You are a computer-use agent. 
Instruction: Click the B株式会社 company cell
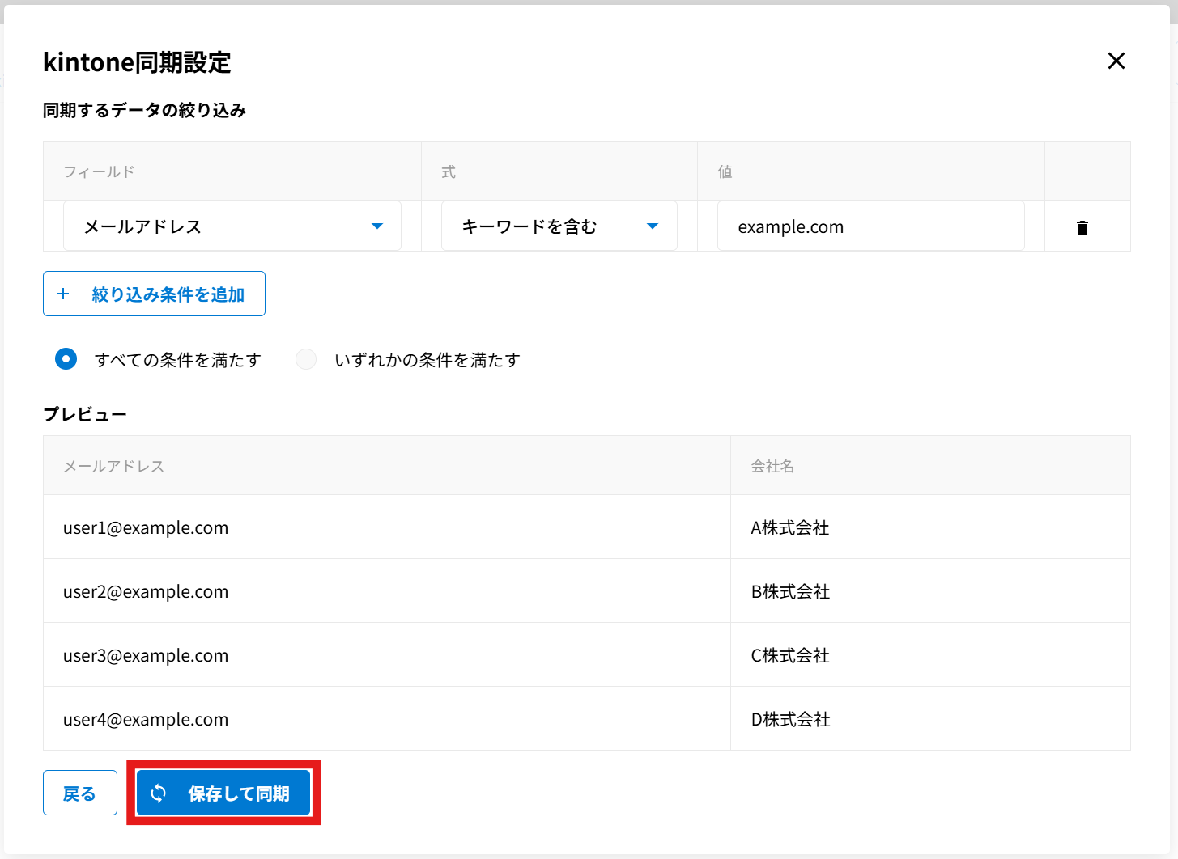tap(790, 591)
